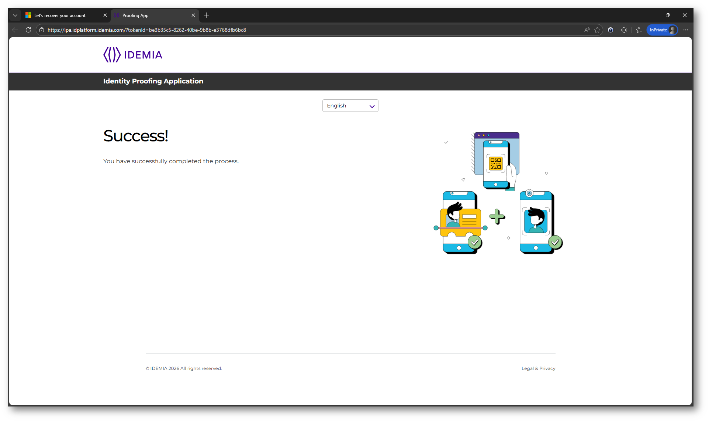Close the Let's recover your account tab
The height and width of the screenshot is (422, 709).
105,15
